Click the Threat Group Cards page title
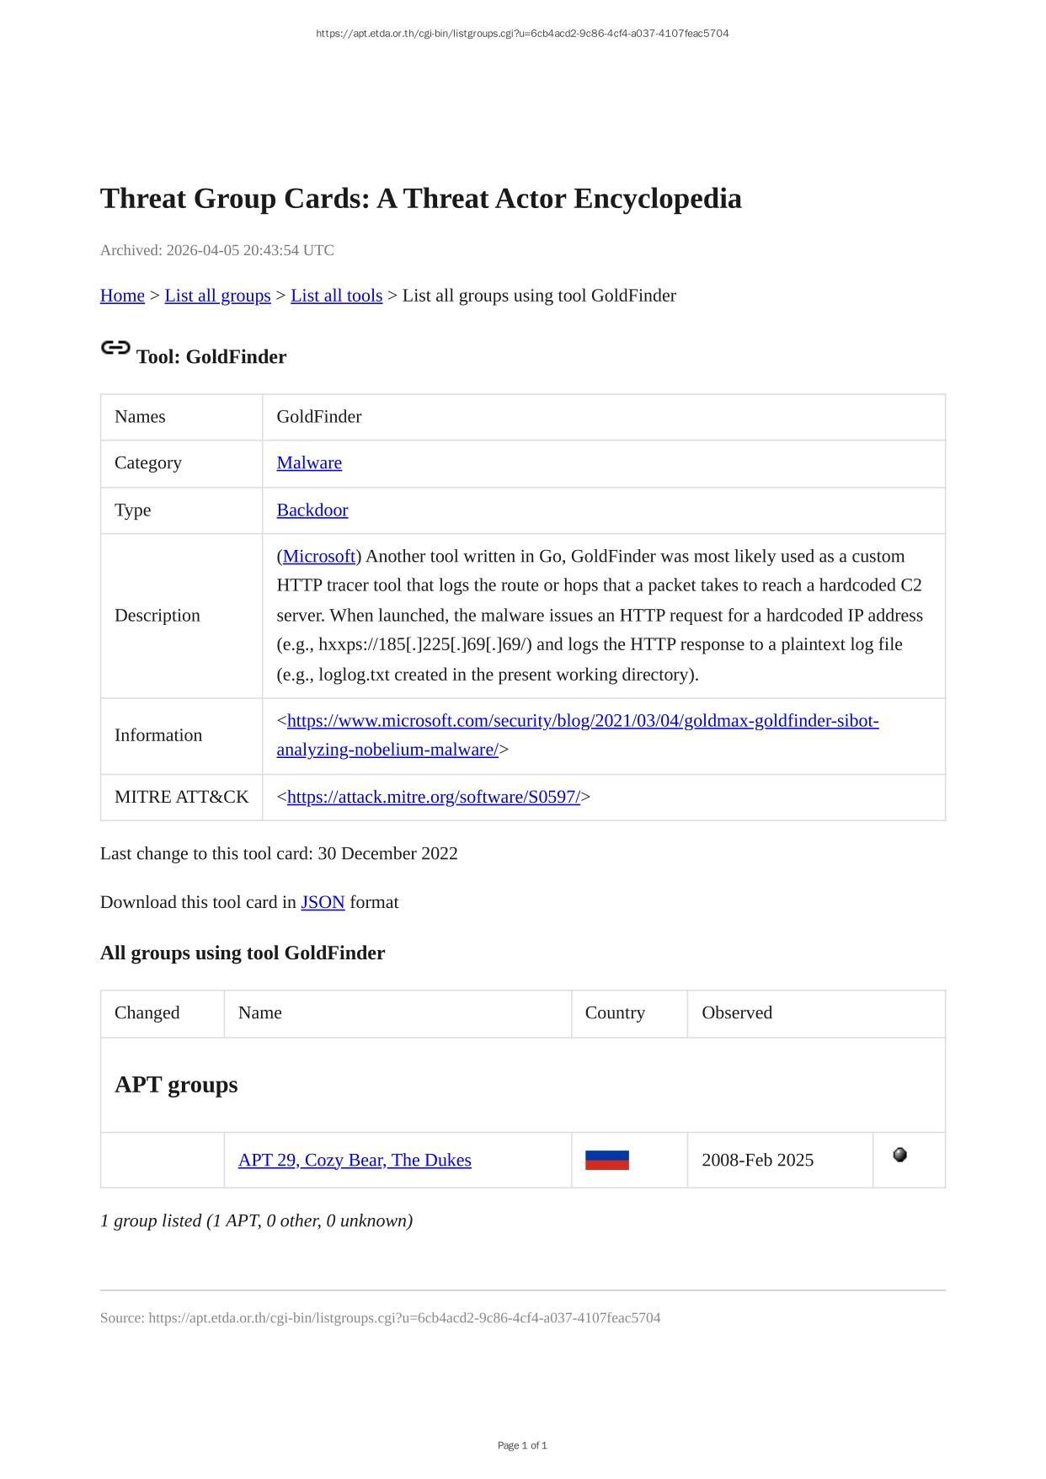This screenshot has height=1479, width=1046. click(420, 199)
